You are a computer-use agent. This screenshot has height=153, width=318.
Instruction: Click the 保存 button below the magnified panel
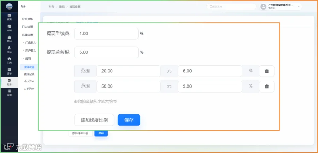[x=101, y=133]
